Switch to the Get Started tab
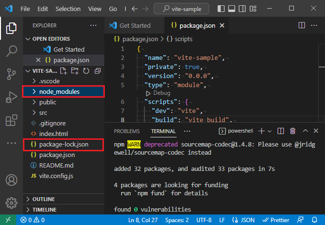 [x=134, y=25]
